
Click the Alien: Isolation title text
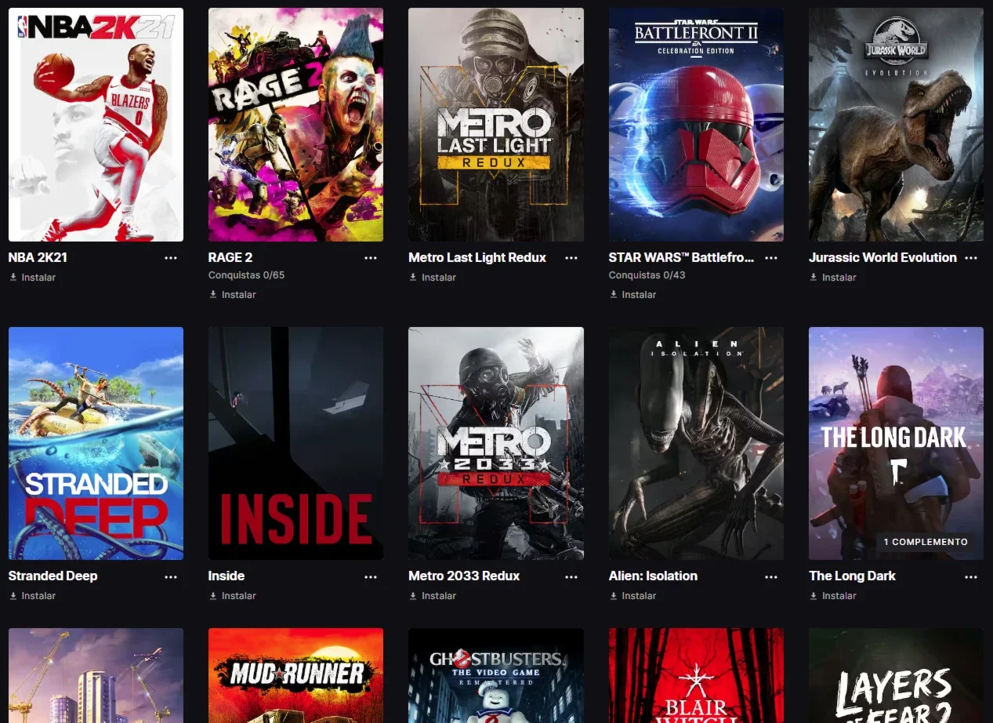coord(653,576)
